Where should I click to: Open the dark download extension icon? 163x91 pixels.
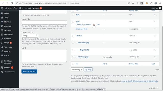pos(142,3)
